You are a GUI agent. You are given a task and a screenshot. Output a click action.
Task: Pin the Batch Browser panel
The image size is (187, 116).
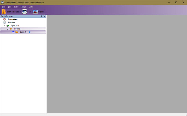(41, 16)
